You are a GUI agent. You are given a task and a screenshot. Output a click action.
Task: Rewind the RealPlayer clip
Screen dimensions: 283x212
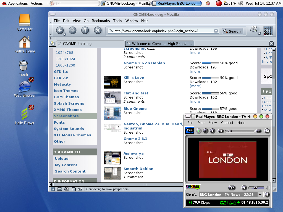(221, 131)
